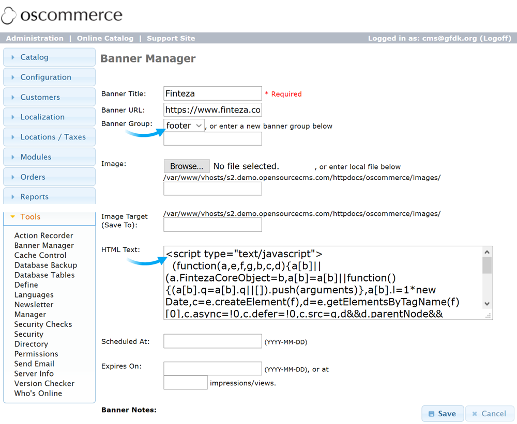This screenshot has height=424, width=517.
Task: Click the arrow icon beside Catalog
Action: tap(13, 57)
